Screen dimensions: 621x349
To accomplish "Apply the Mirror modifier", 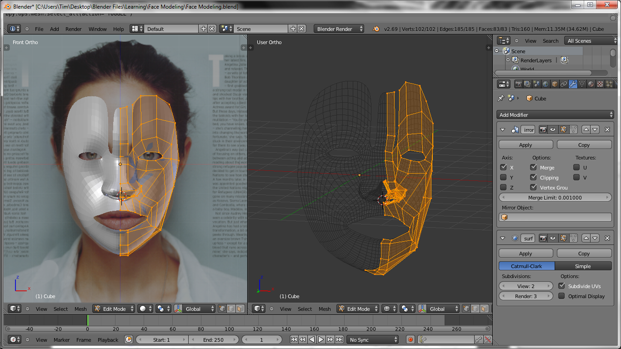I will click(x=526, y=144).
